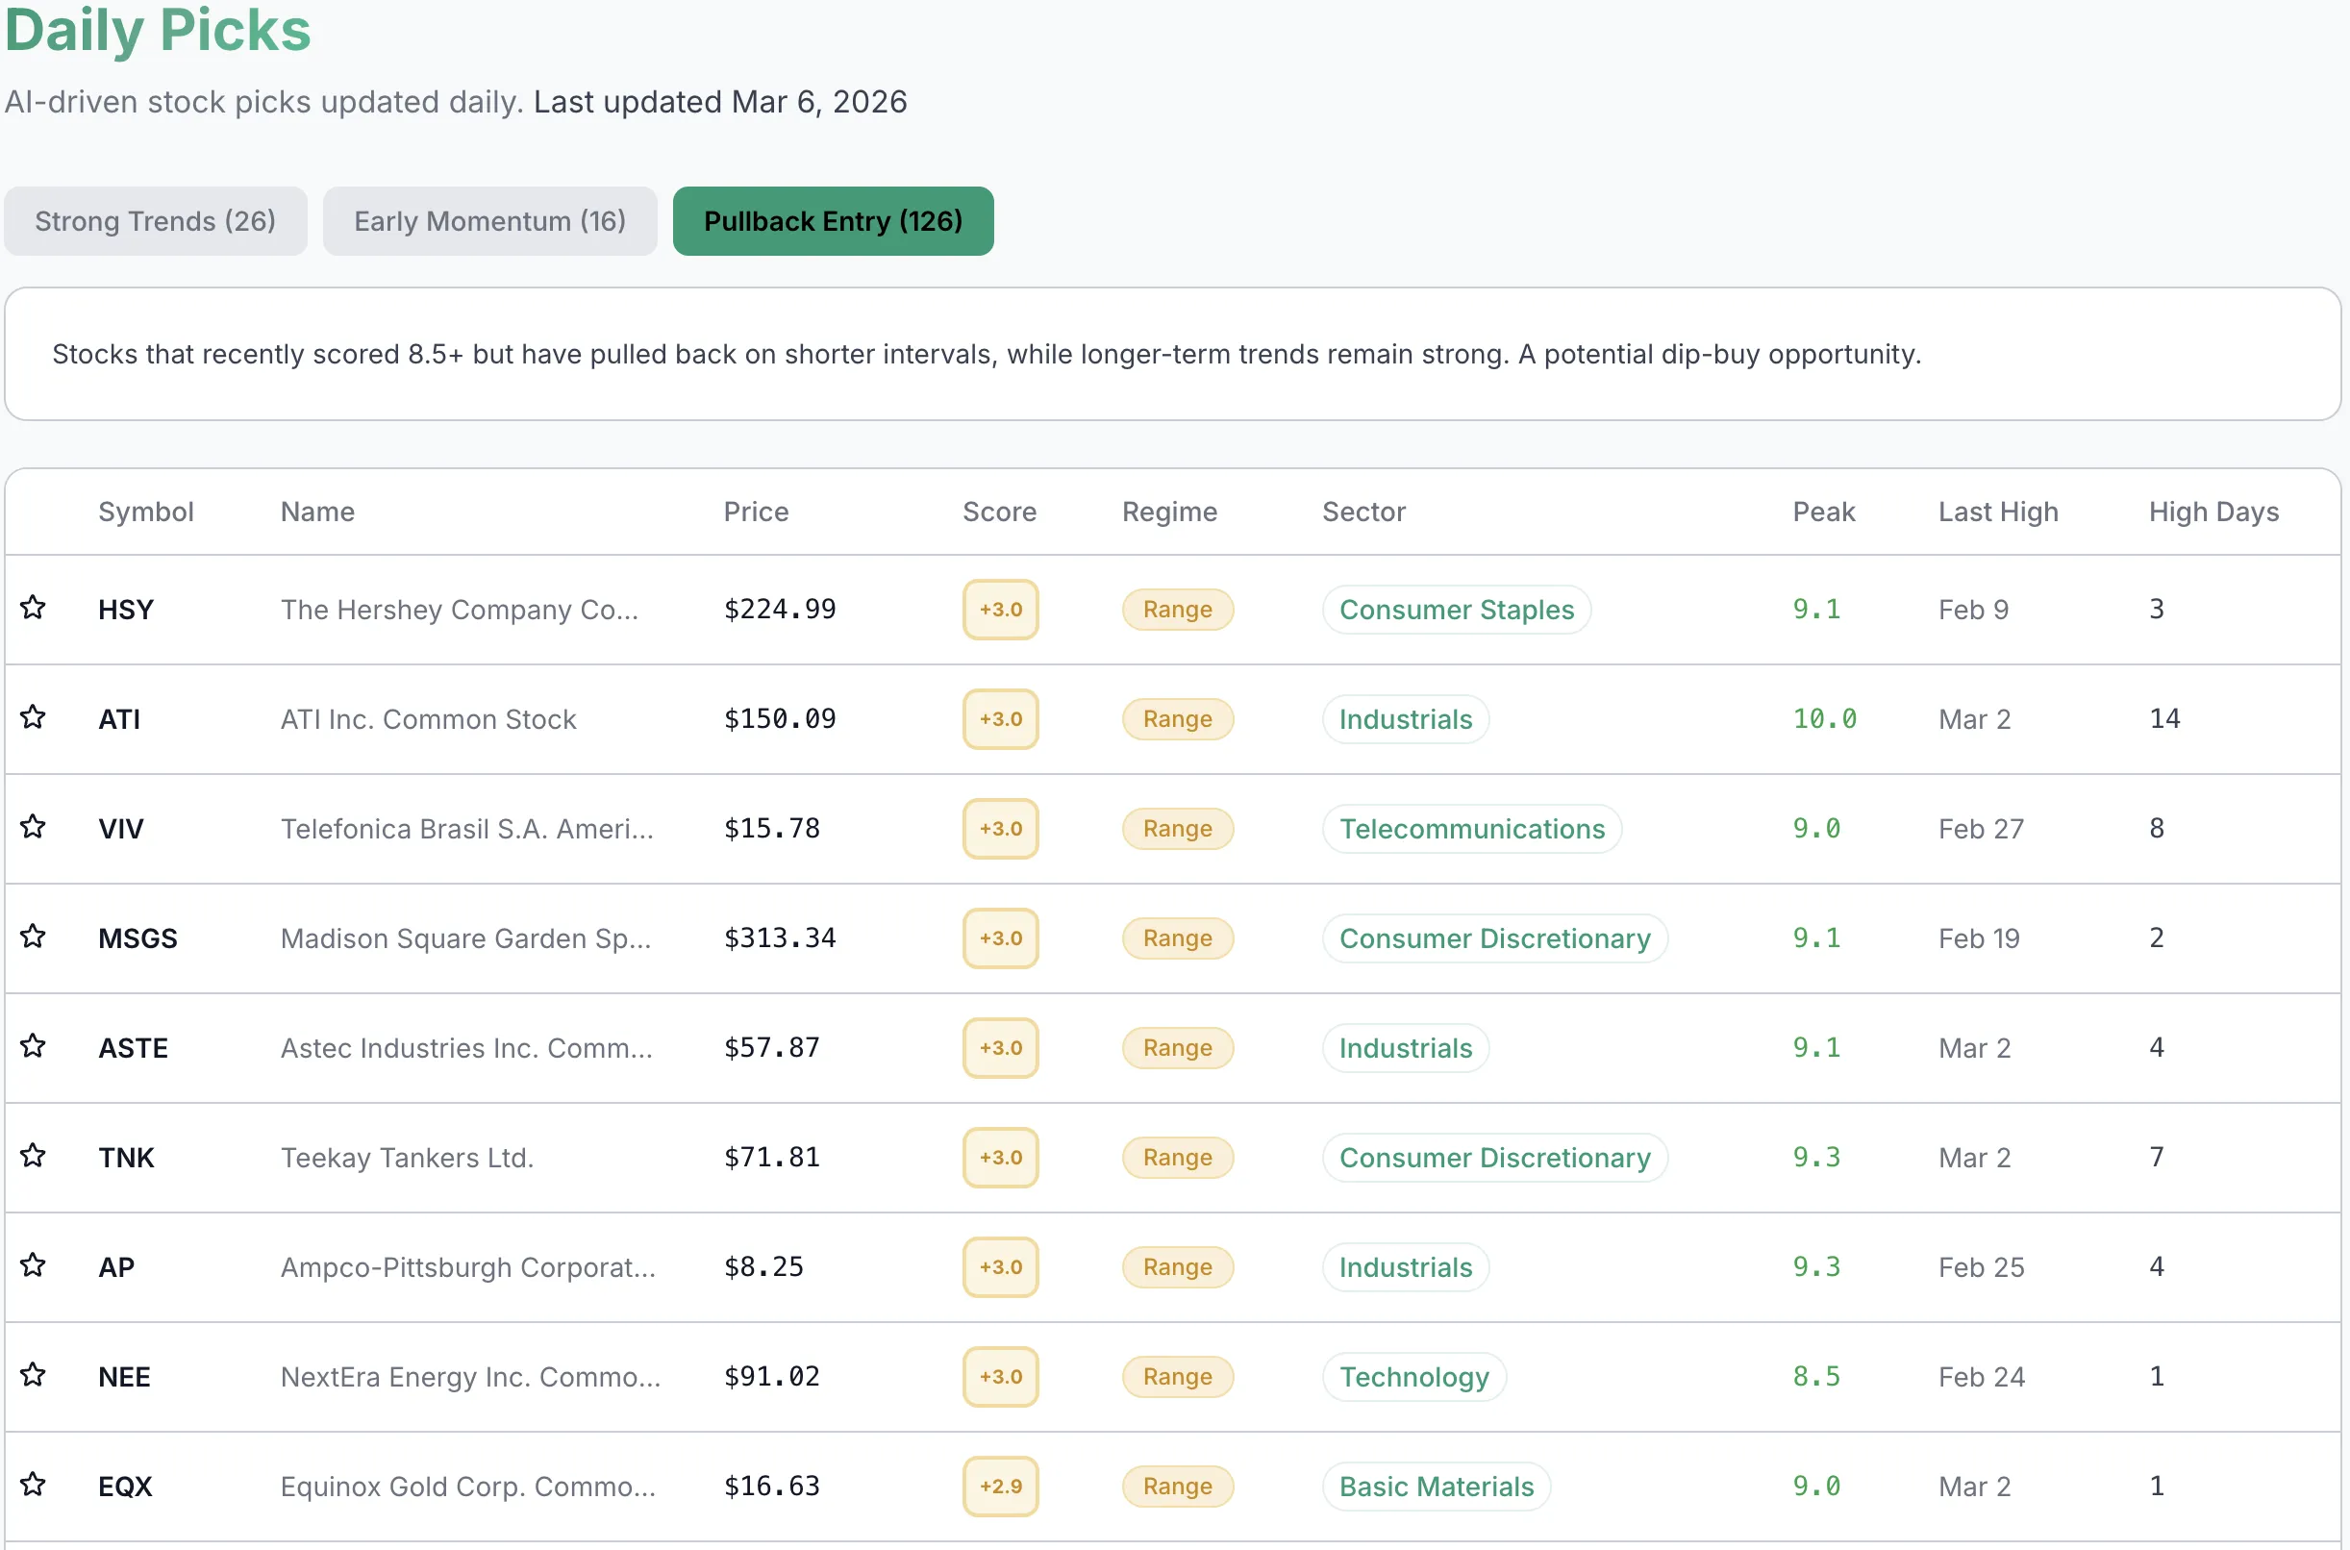
Task: Open the VIV symbol link
Action: [120, 830]
